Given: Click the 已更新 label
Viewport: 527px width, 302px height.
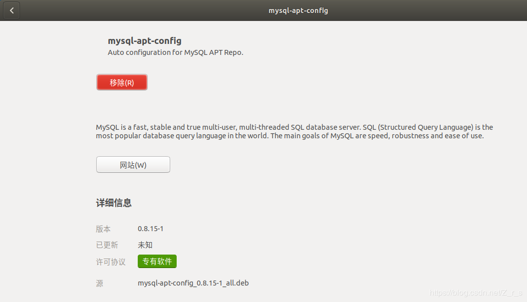Looking at the screenshot, I should coord(107,245).
